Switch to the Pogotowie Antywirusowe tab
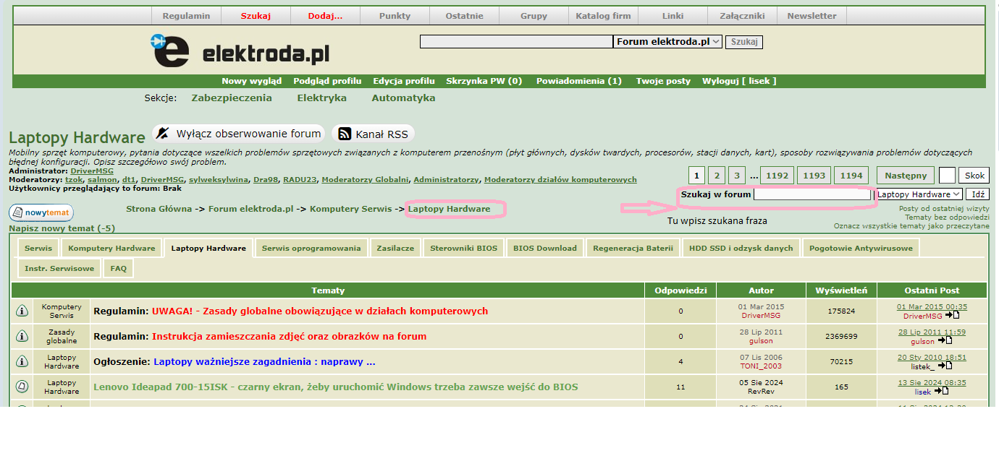This screenshot has width=999, height=461. click(861, 248)
